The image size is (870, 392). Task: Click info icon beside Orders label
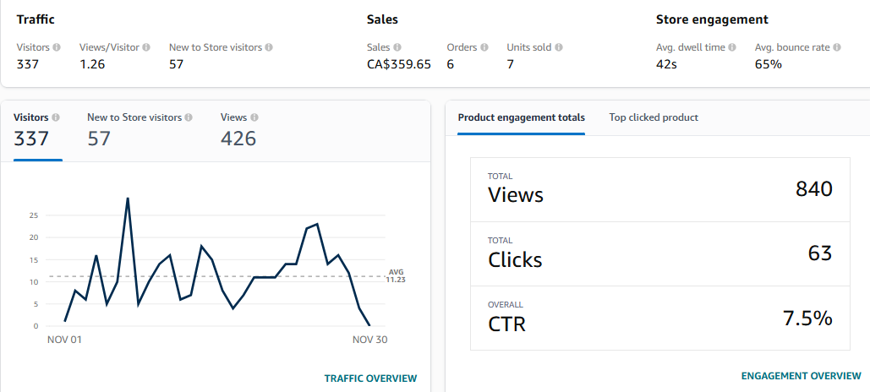[484, 48]
